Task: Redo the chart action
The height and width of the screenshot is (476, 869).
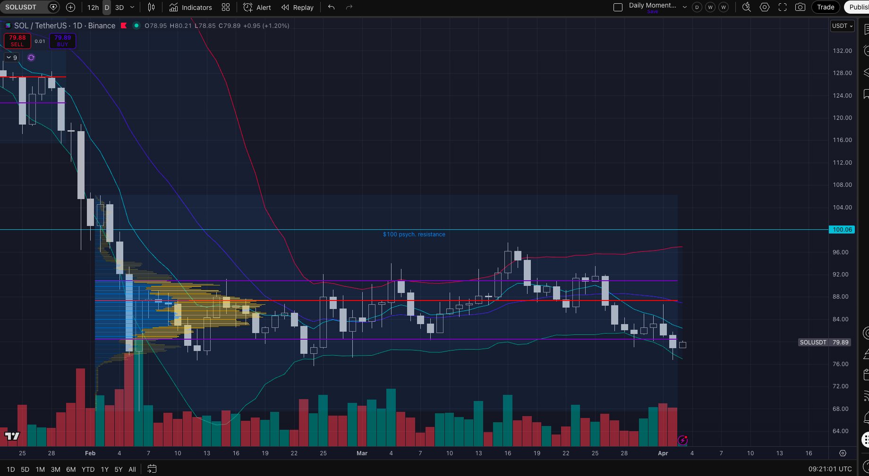Action: point(349,7)
